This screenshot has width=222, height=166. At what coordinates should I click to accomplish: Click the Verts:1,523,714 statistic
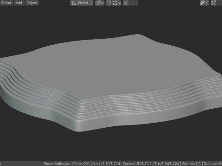tap(107, 164)
